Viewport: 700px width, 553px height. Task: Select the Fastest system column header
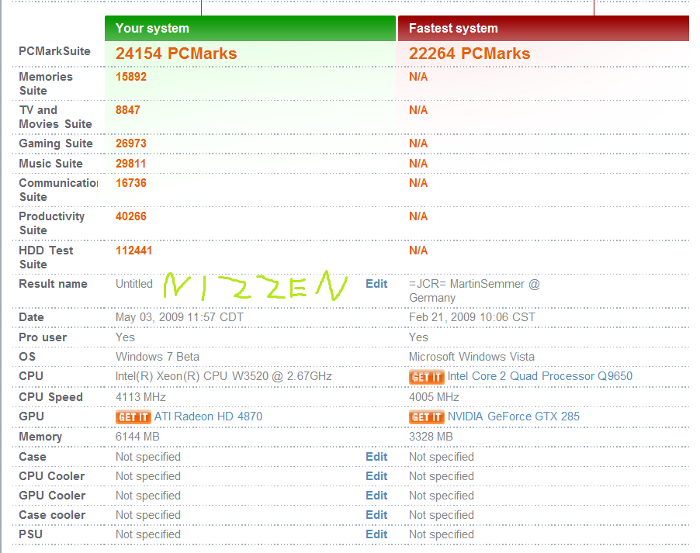pos(543,28)
